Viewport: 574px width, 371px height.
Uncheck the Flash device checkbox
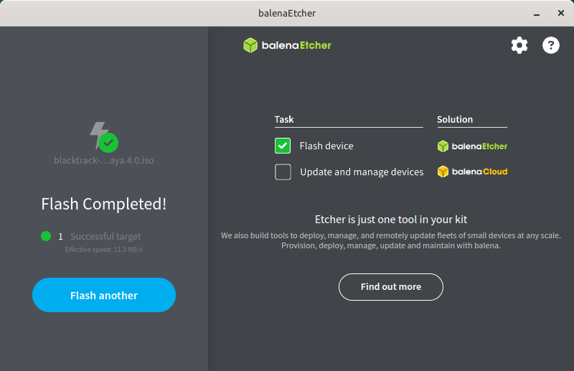pos(283,146)
